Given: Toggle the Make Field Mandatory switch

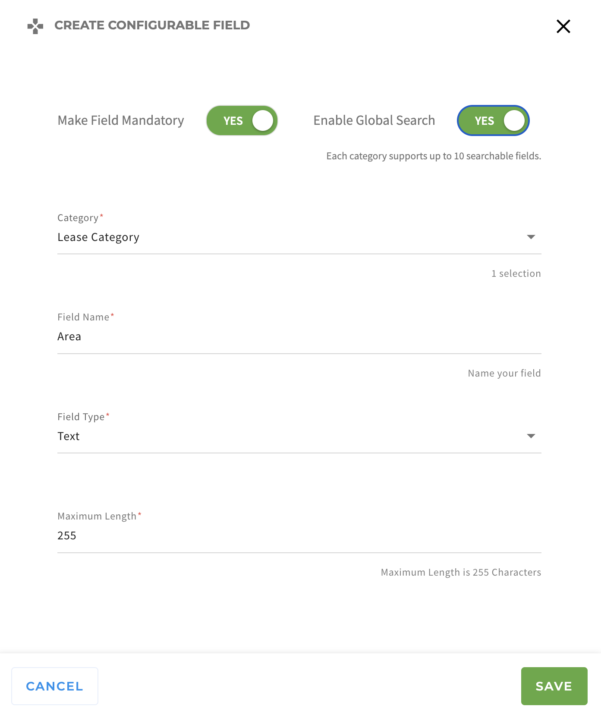Looking at the screenshot, I should [242, 120].
